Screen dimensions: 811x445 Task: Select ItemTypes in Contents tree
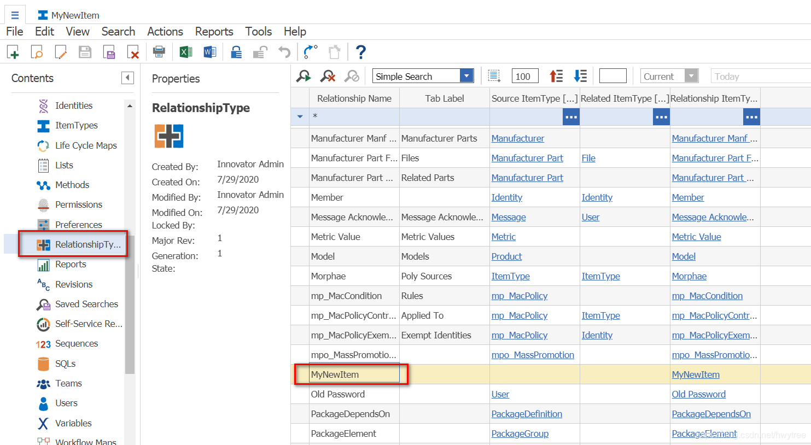point(76,125)
